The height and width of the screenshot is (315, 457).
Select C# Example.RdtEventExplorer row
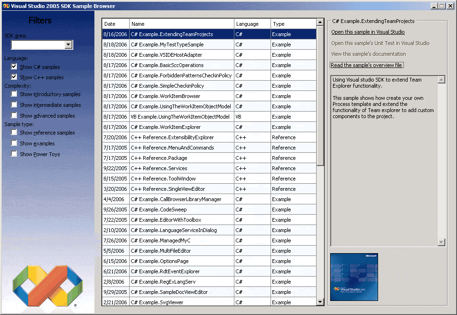209,271
